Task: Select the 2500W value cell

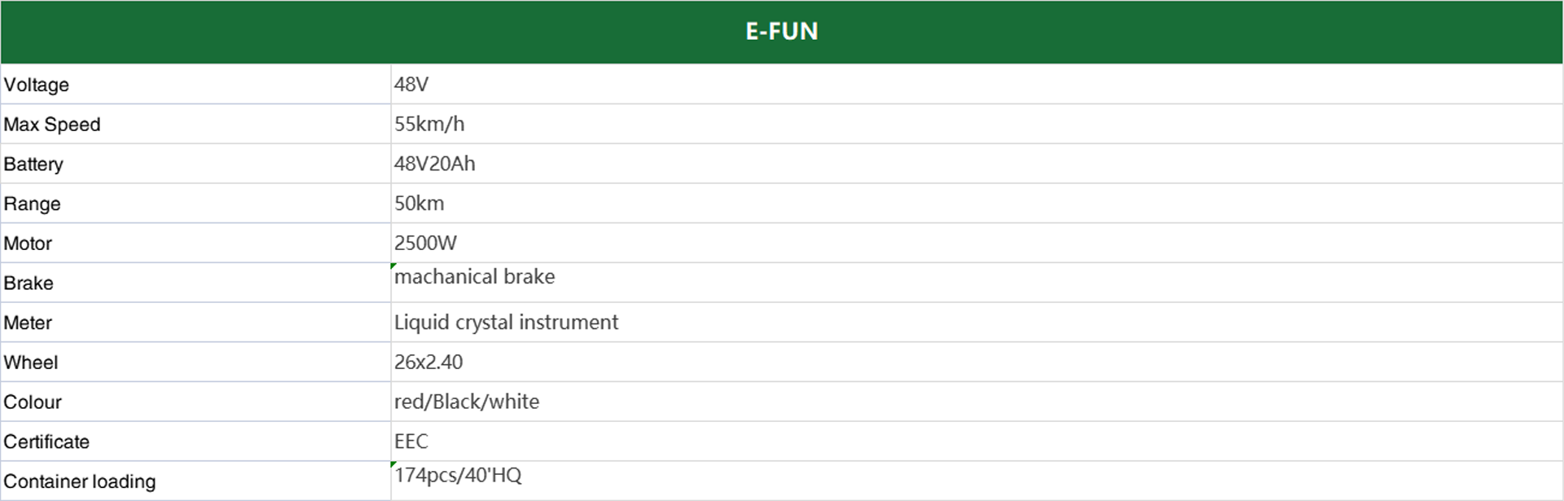Action: point(977,243)
